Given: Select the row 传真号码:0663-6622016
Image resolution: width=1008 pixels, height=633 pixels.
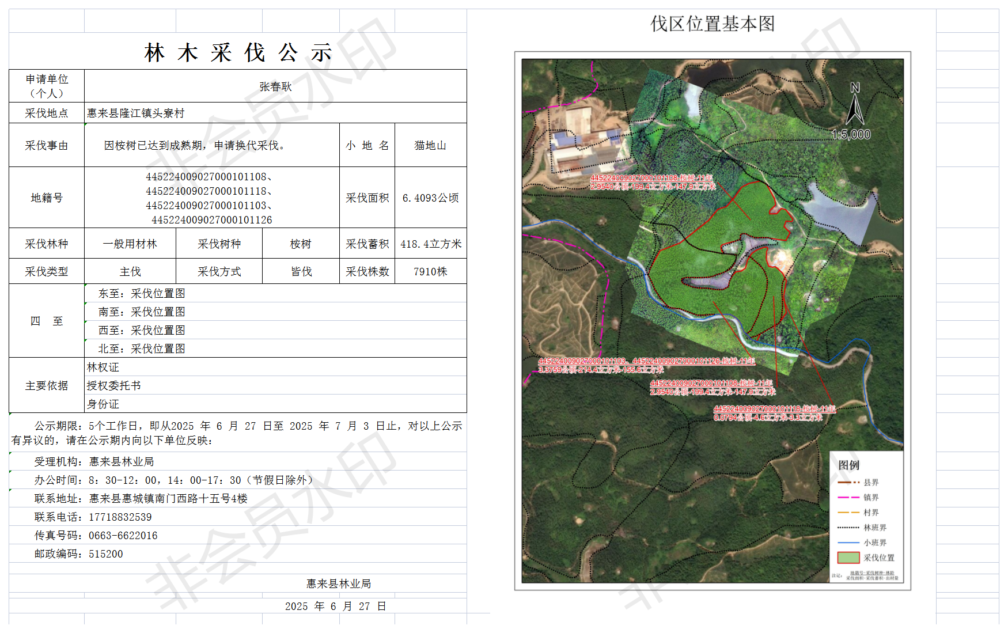Looking at the screenshot, I should (238, 535).
